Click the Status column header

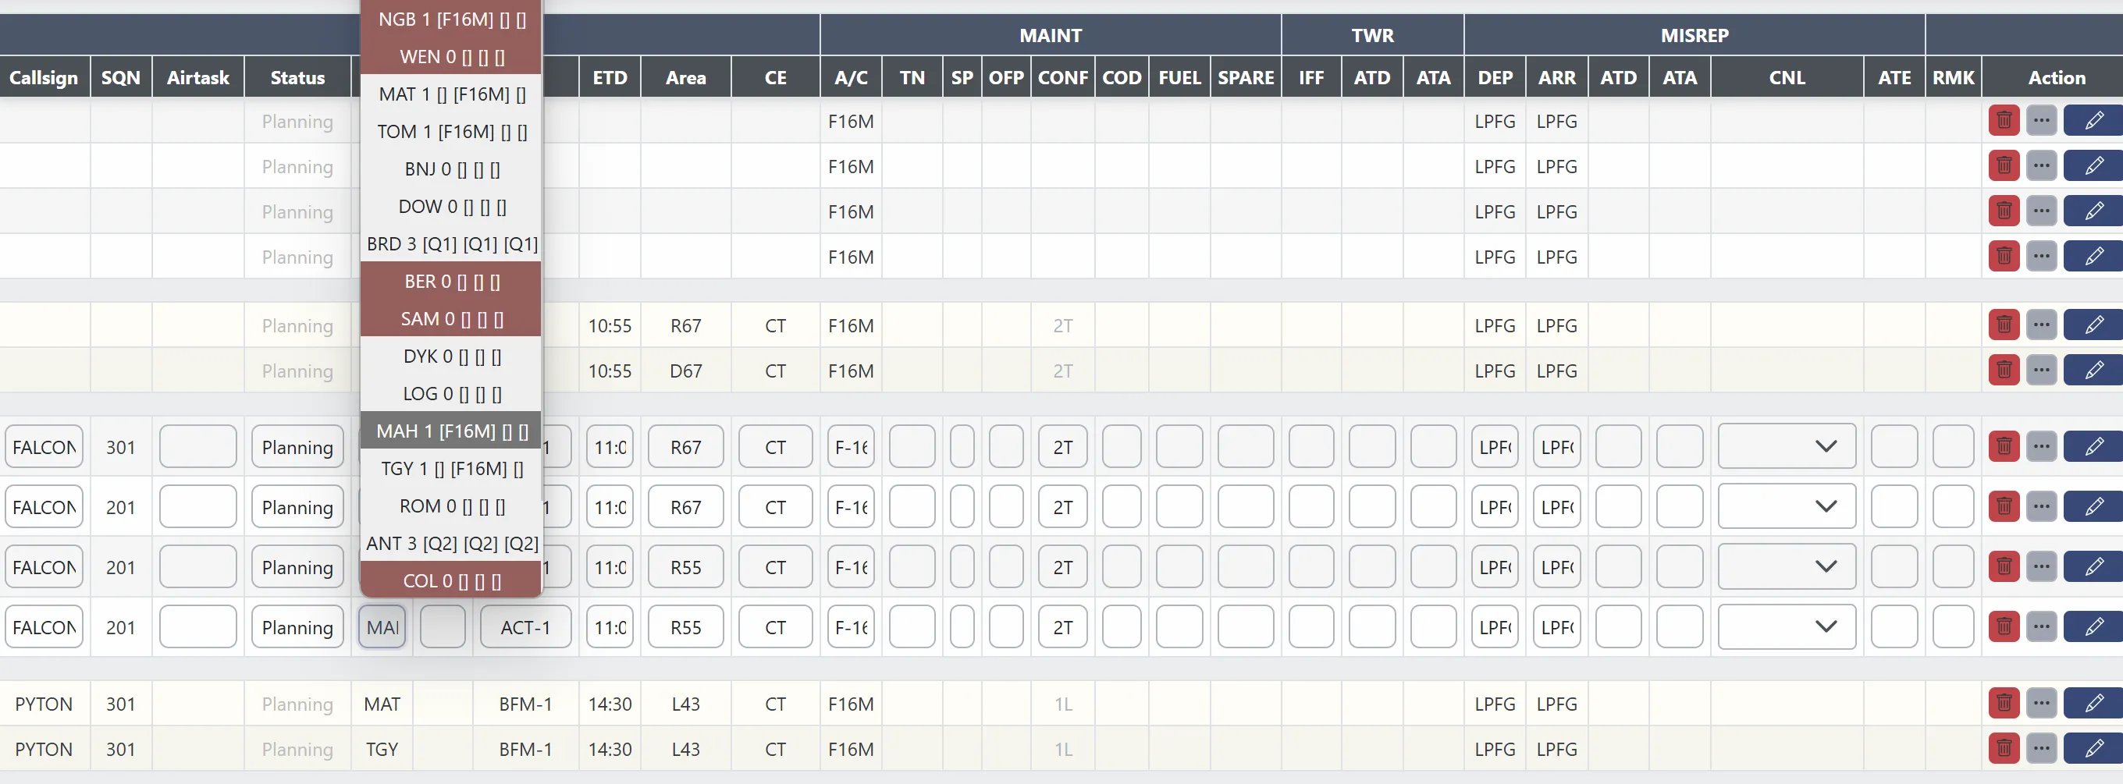pyautogui.click(x=297, y=78)
